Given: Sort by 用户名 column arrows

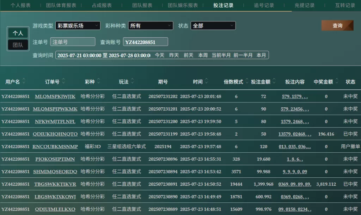Looking at the screenshot, I should (24, 81).
